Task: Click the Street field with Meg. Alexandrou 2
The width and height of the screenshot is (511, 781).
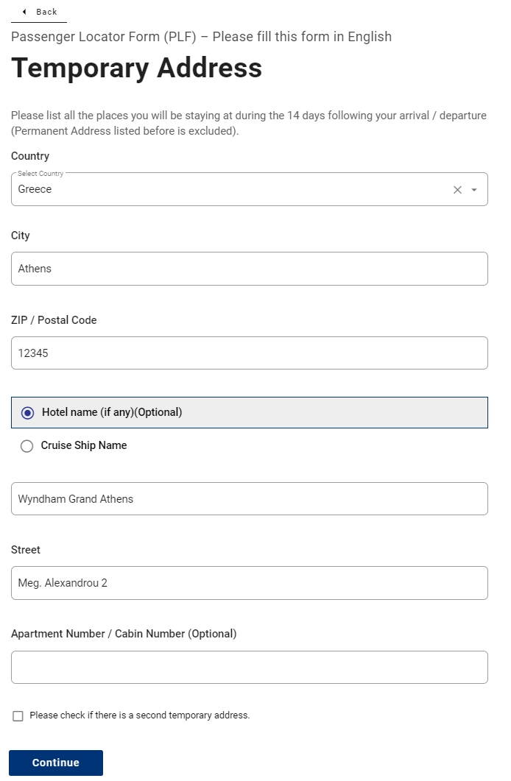Action: [249, 583]
